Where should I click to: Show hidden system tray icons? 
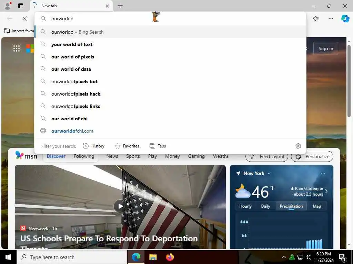(284, 257)
